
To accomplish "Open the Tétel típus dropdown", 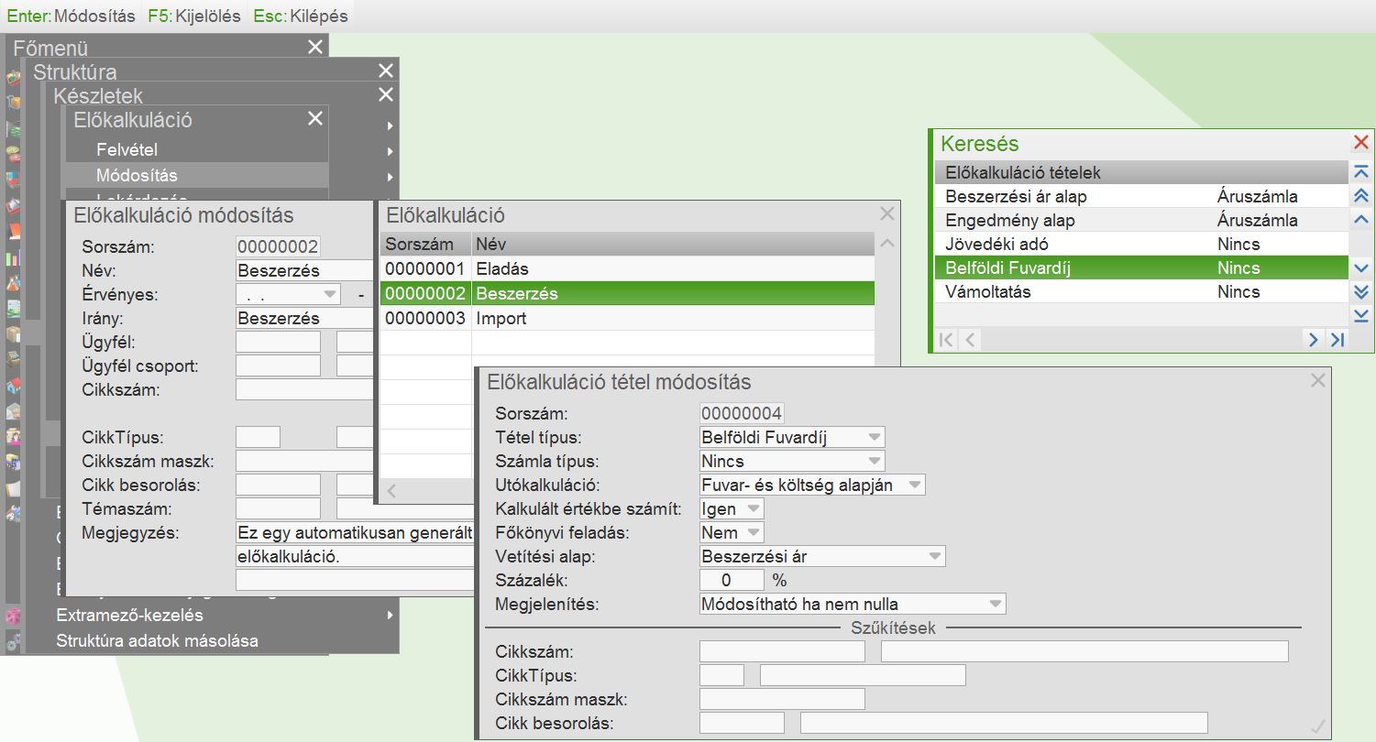I will point(875,438).
